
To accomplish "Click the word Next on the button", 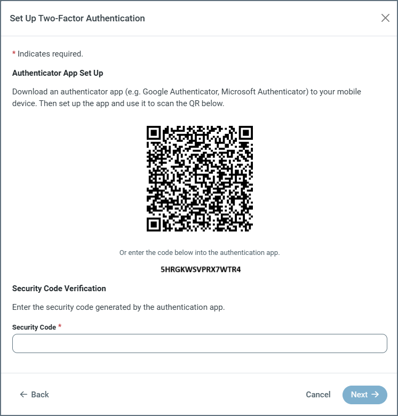I will [x=359, y=395].
